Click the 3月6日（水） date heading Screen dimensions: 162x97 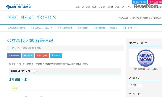tap(19, 80)
